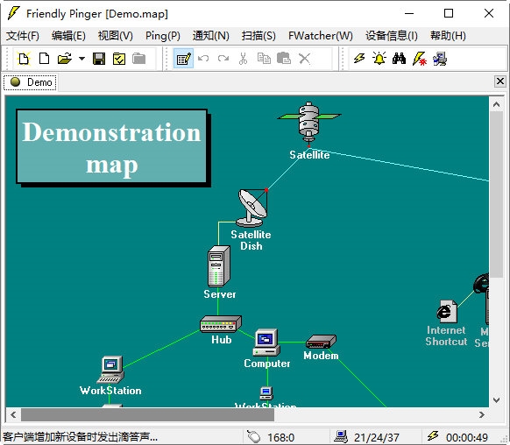
Task: Select the Demo map tab
Action: 31,82
